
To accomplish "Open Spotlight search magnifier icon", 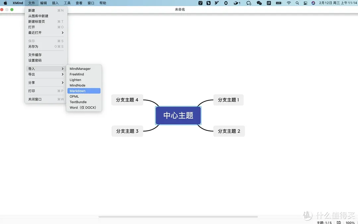I will (297, 3).
